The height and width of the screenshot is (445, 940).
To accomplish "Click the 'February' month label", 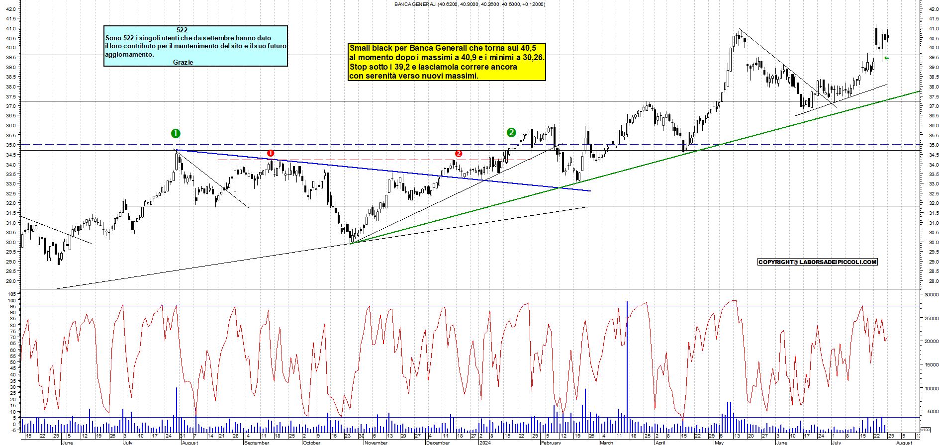I will pos(551,443).
